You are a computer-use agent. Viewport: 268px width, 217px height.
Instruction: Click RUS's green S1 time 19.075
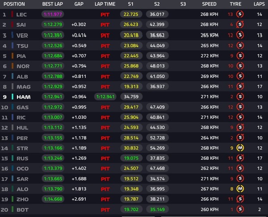(131, 158)
